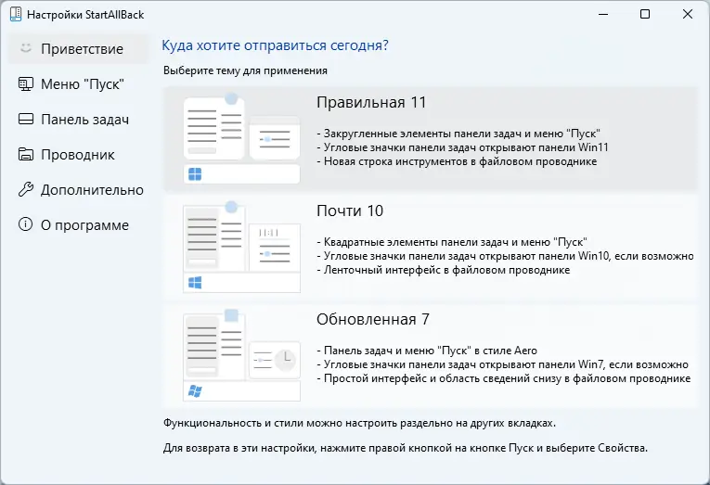Viewport: 710px width, 485px height.
Task: Click the Правильная 11 preview thumbnail
Action: (x=242, y=138)
